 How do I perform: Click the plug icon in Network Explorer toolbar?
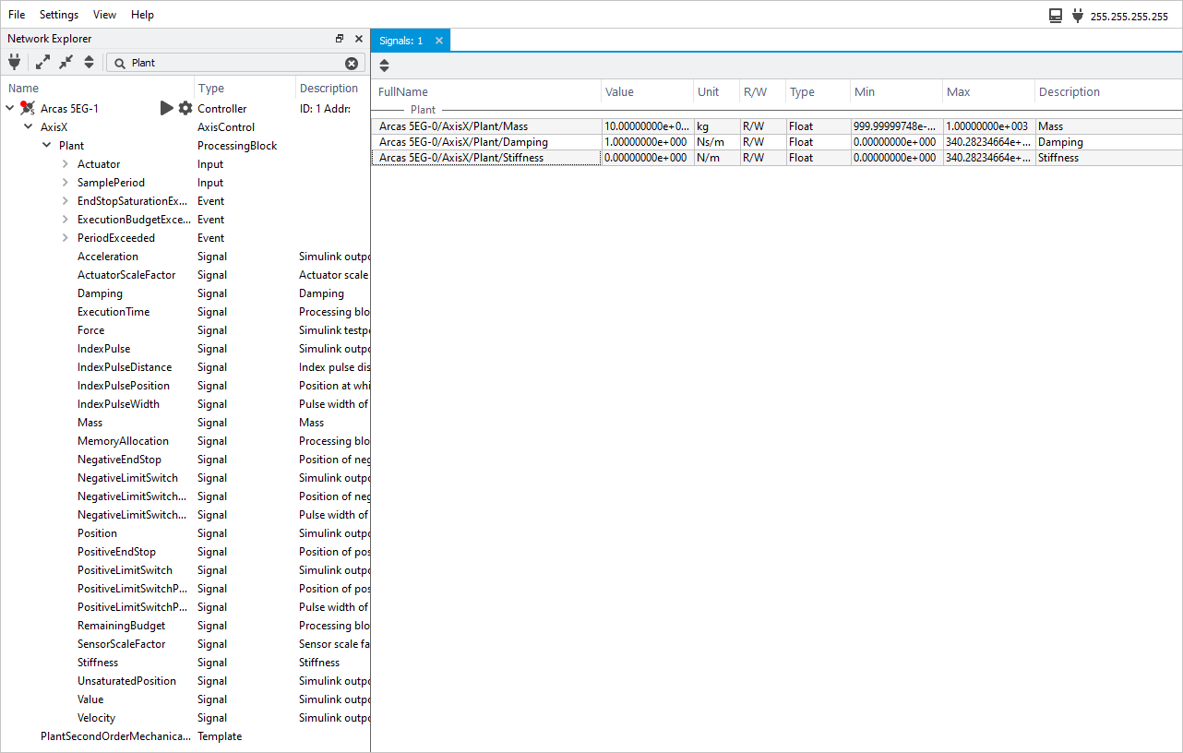tap(14, 63)
